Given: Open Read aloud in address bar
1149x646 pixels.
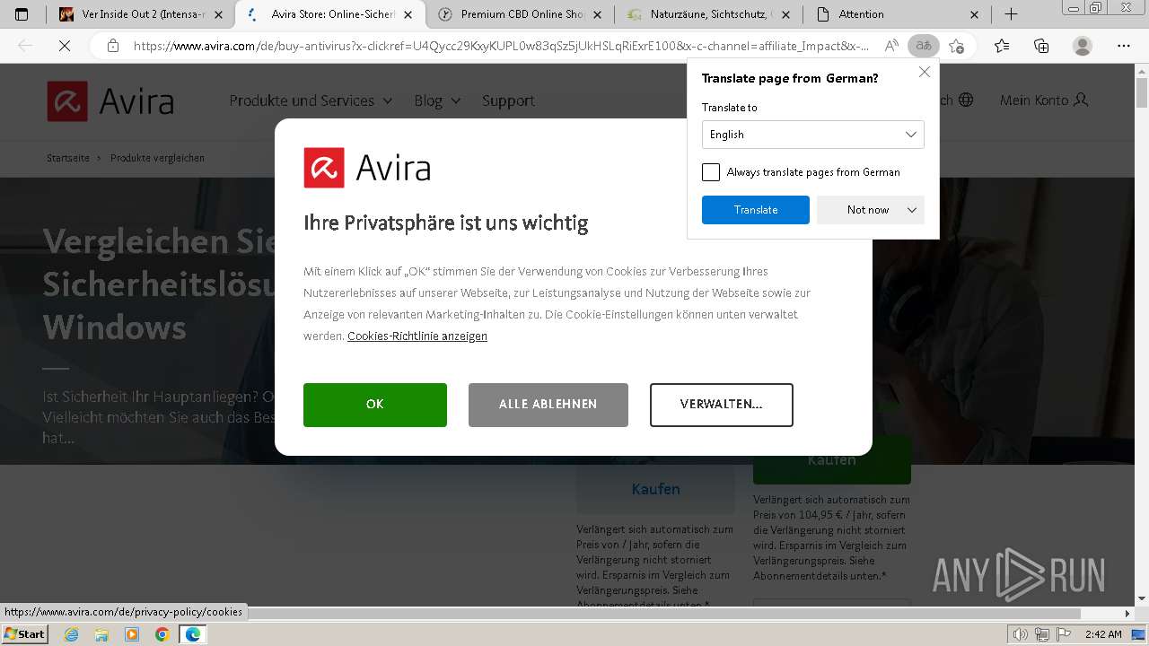Looking at the screenshot, I should tap(891, 46).
